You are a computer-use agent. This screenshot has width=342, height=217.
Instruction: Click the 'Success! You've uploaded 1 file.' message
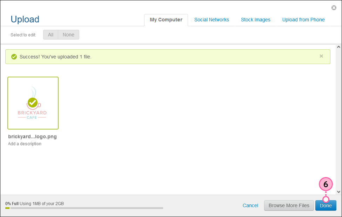[55, 57]
